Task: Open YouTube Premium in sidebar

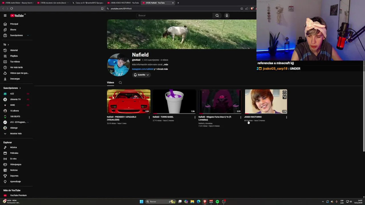Action: pos(18,195)
